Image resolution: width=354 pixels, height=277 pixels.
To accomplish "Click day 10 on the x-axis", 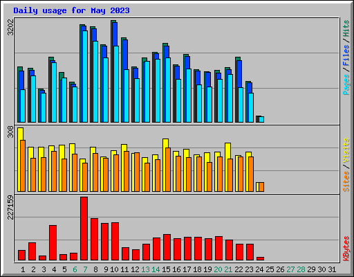I will pyautogui.click(x=114, y=269).
